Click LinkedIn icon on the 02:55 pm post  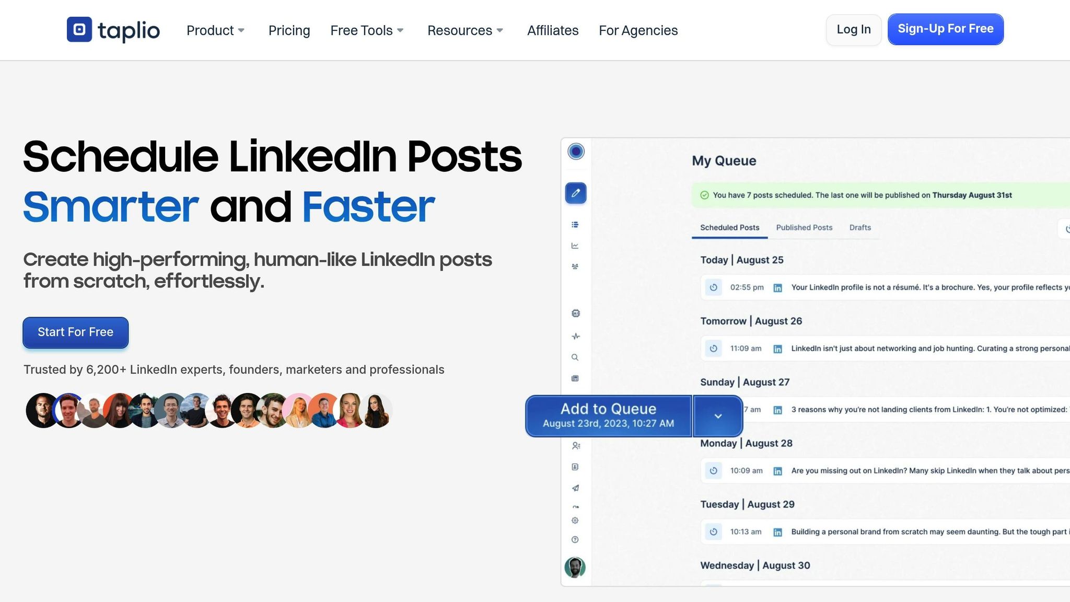point(777,288)
